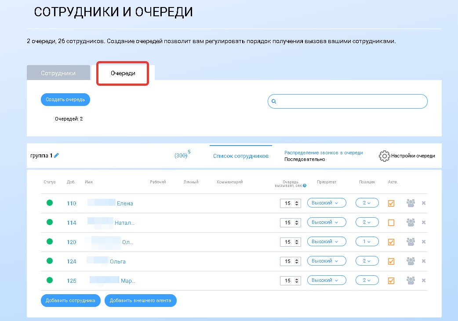Select the Список сотрудников tab
Image resolution: width=458 pixels, height=321 pixels.
coord(240,156)
